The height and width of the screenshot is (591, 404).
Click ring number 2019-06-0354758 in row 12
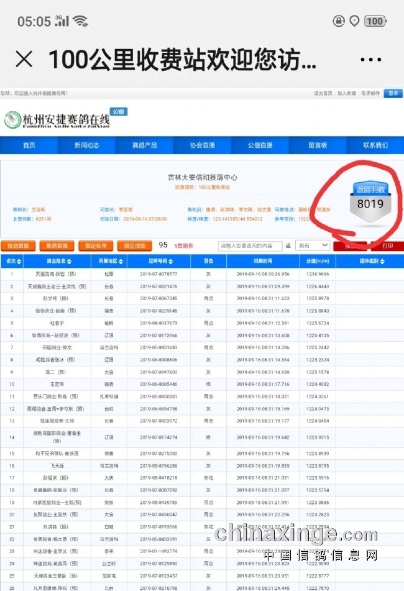(x=158, y=408)
